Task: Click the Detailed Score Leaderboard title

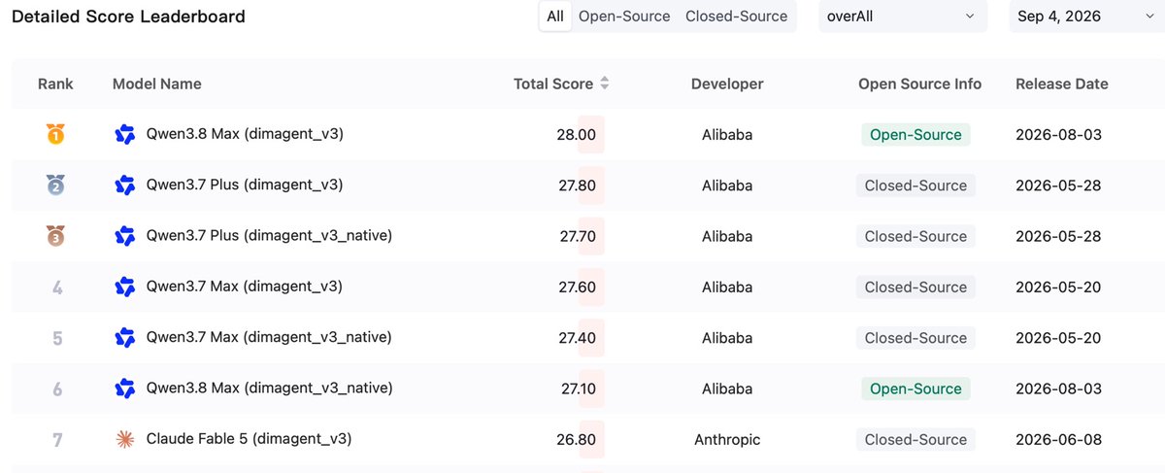Action: click(128, 17)
